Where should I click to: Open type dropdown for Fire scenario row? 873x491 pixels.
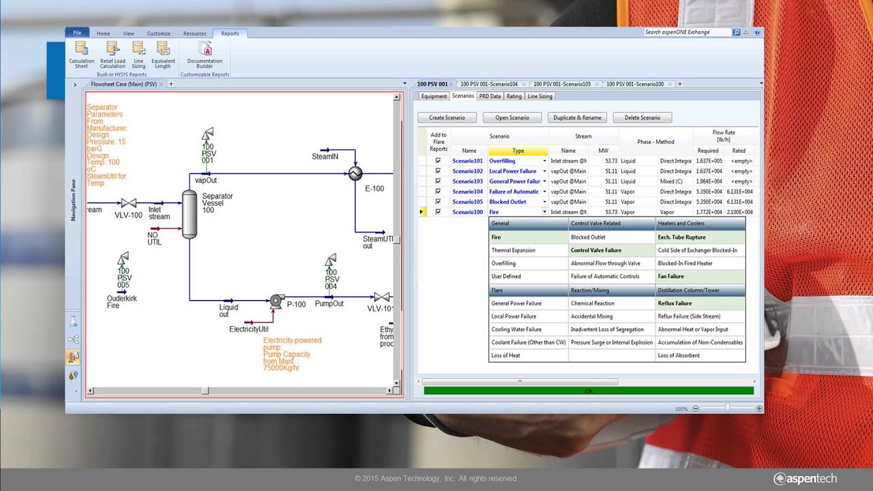pos(544,212)
